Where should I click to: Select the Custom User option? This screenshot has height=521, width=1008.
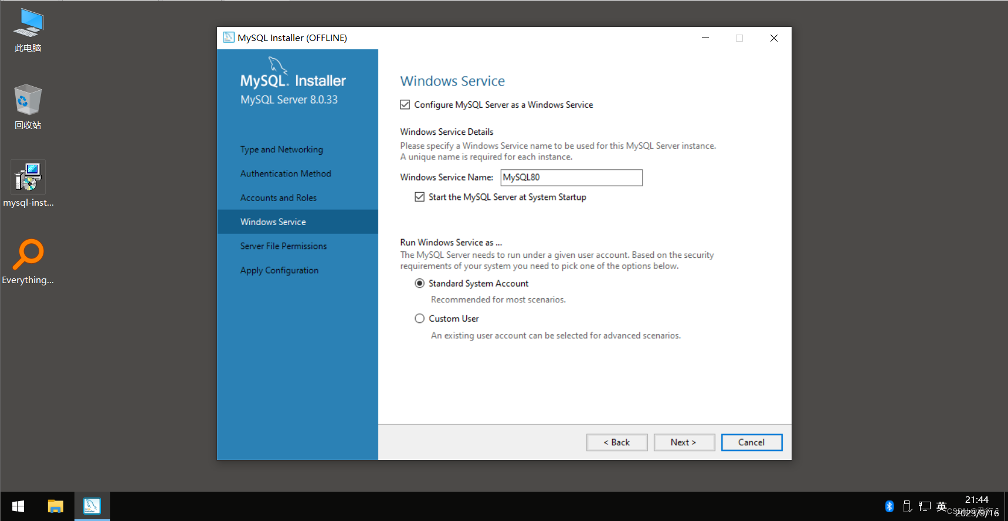pyautogui.click(x=420, y=319)
